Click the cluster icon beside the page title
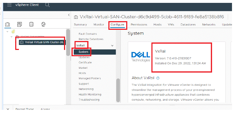The height and width of the screenshot is (114, 243). tap(76, 17)
